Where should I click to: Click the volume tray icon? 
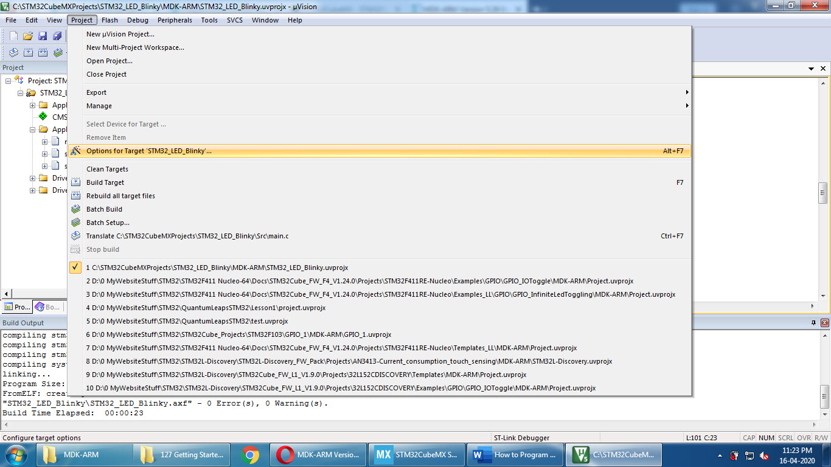765,455
